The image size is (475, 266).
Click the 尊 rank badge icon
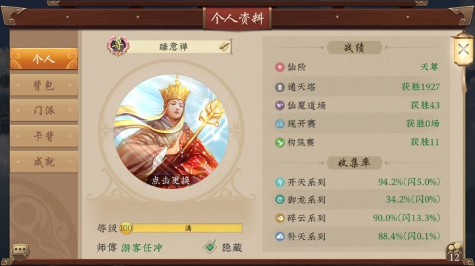[x=117, y=45]
